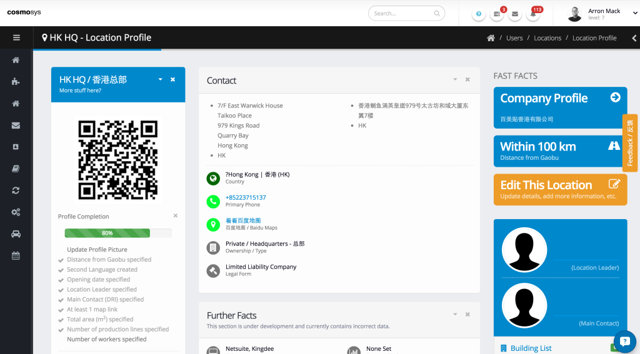Click the help question mark icon

point(478,14)
